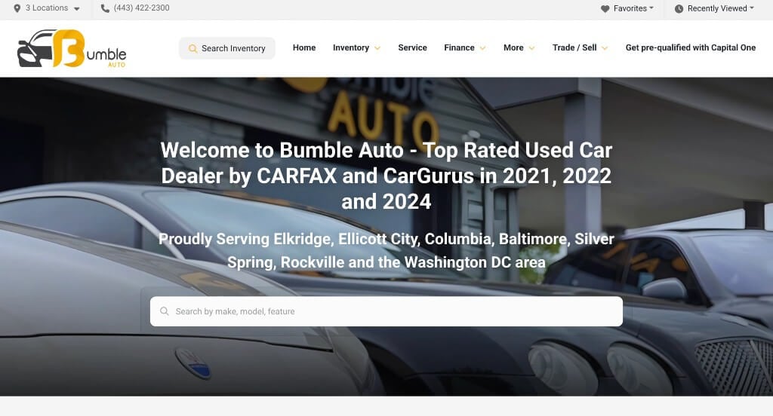Open the Finance menu

(x=459, y=47)
